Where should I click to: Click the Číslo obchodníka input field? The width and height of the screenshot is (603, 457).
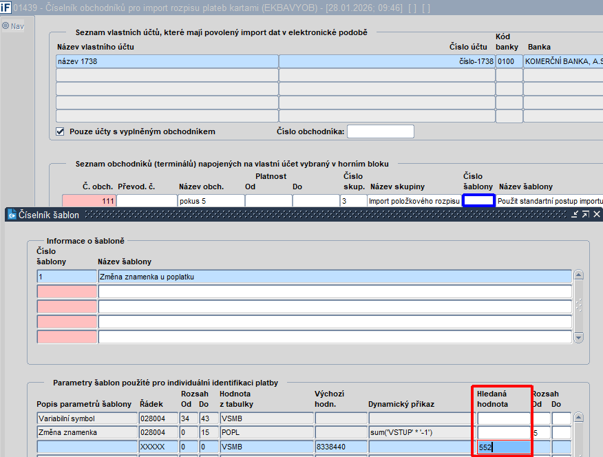coord(380,131)
